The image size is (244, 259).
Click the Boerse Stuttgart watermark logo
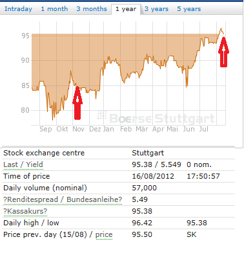(156, 118)
